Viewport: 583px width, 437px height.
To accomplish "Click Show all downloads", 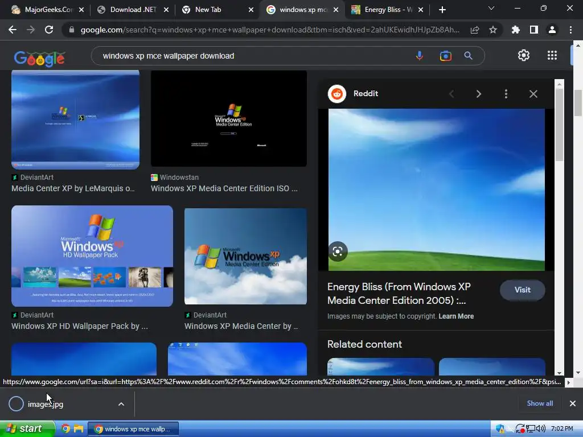I will point(540,403).
